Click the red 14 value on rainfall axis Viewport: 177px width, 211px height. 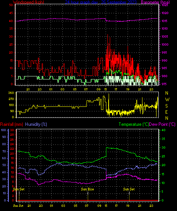click(12, 168)
